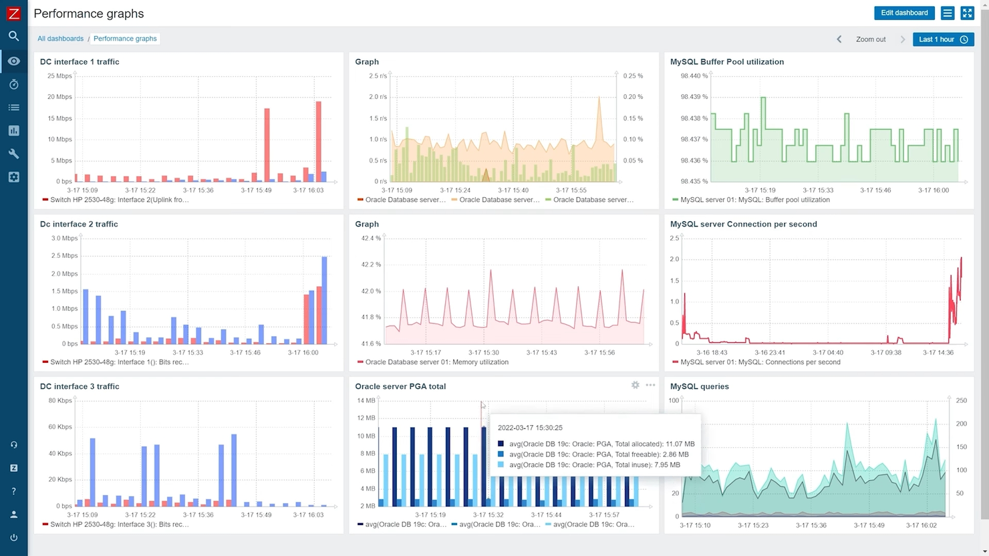Switch to the Performance graphs breadcrumb
This screenshot has width=989, height=556.
[x=125, y=38]
